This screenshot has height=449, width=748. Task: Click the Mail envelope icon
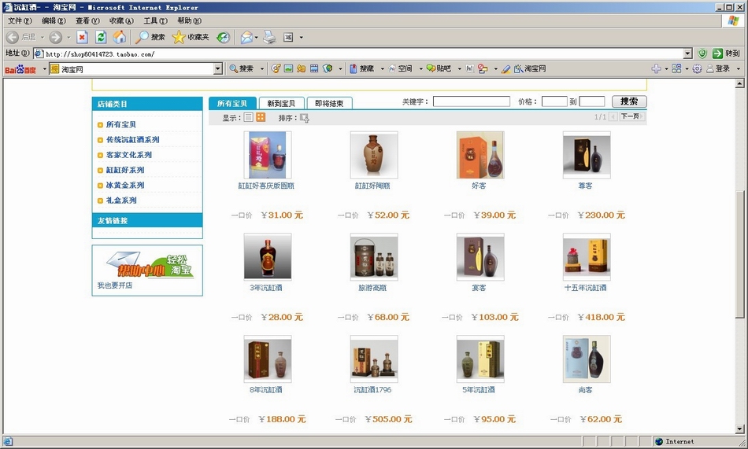tap(246, 37)
